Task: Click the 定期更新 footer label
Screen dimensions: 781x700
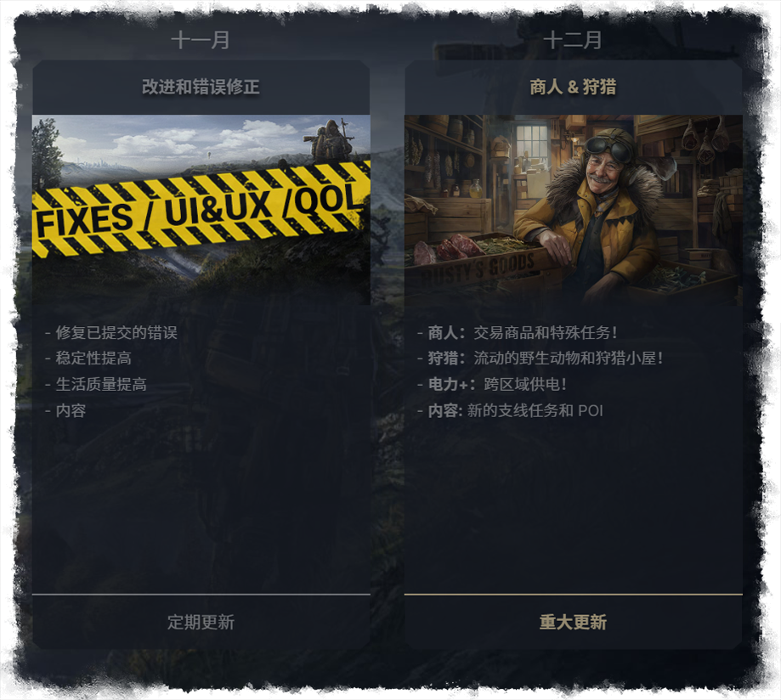Action: (201, 622)
